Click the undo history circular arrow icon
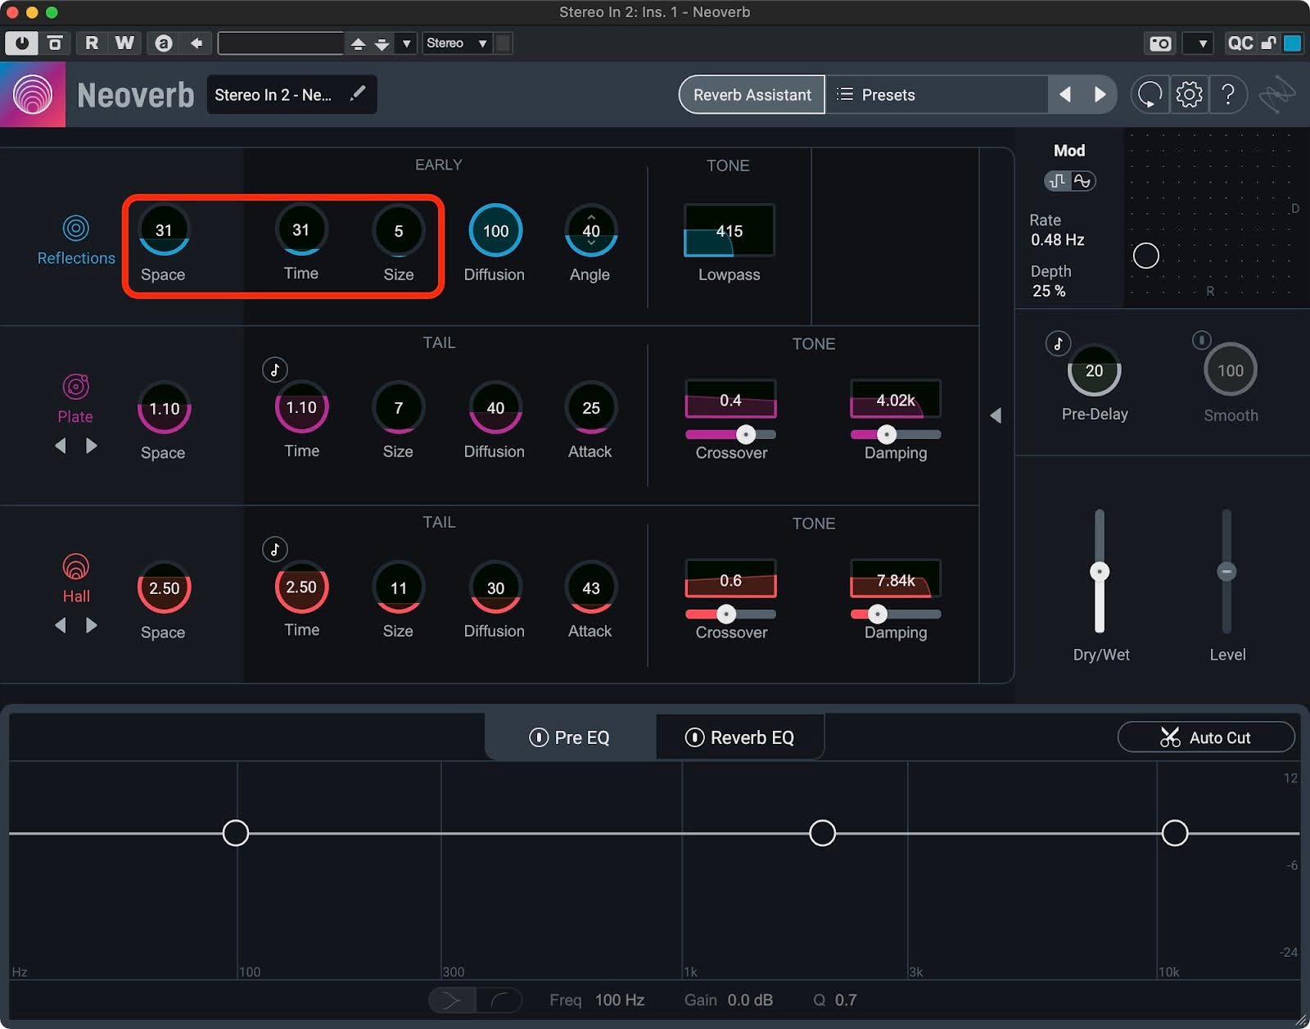The width and height of the screenshot is (1310, 1029). [1150, 95]
